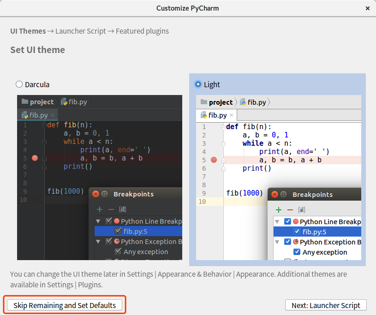Click the exception bolt icon in Darcula preview
This screenshot has width=376, height=315.
[117, 241]
